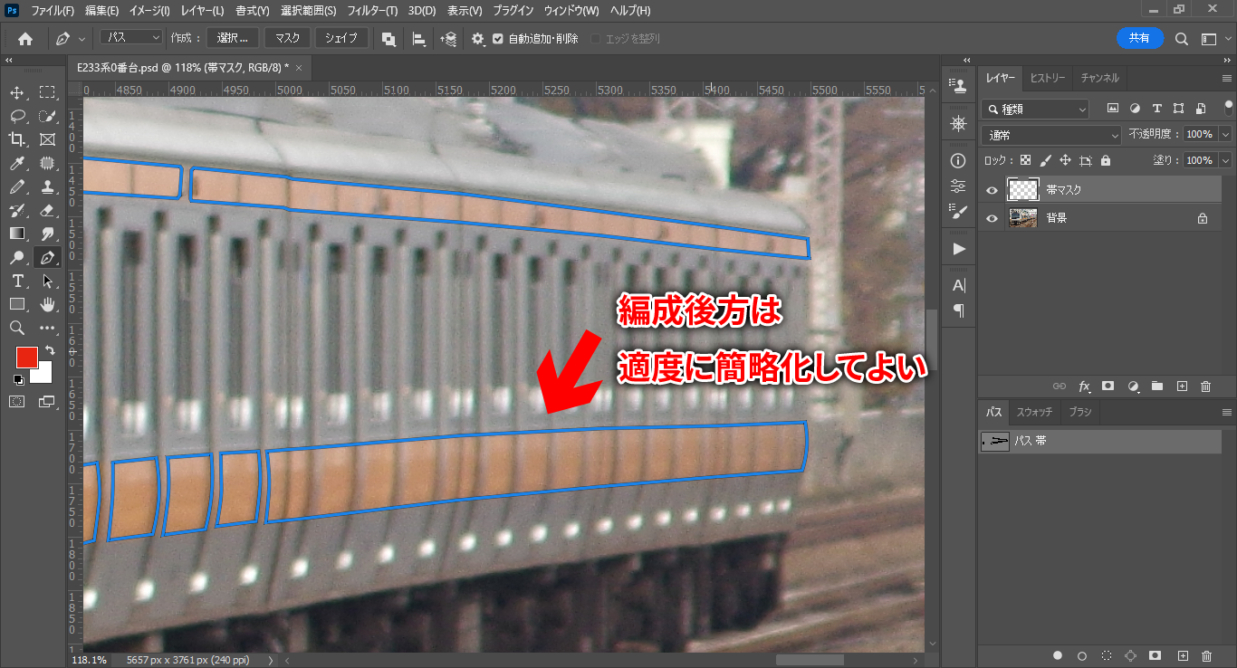Open the Actions panel play icon
This screenshot has width=1237, height=668.
[958, 249]
